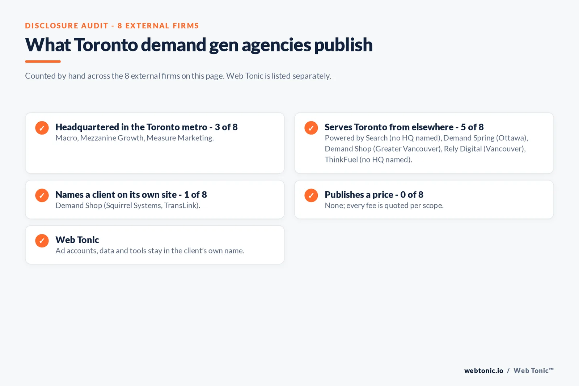The image size is (579, 386).
Task: Click the text 'Macro, Mezzanine Growth, Measure Marketing.'
Action: point(135,138)
